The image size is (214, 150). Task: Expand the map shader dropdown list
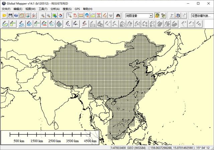[151, 16]
